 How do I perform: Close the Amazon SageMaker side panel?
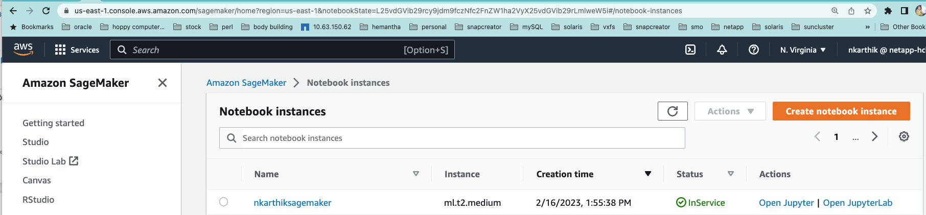163,83
